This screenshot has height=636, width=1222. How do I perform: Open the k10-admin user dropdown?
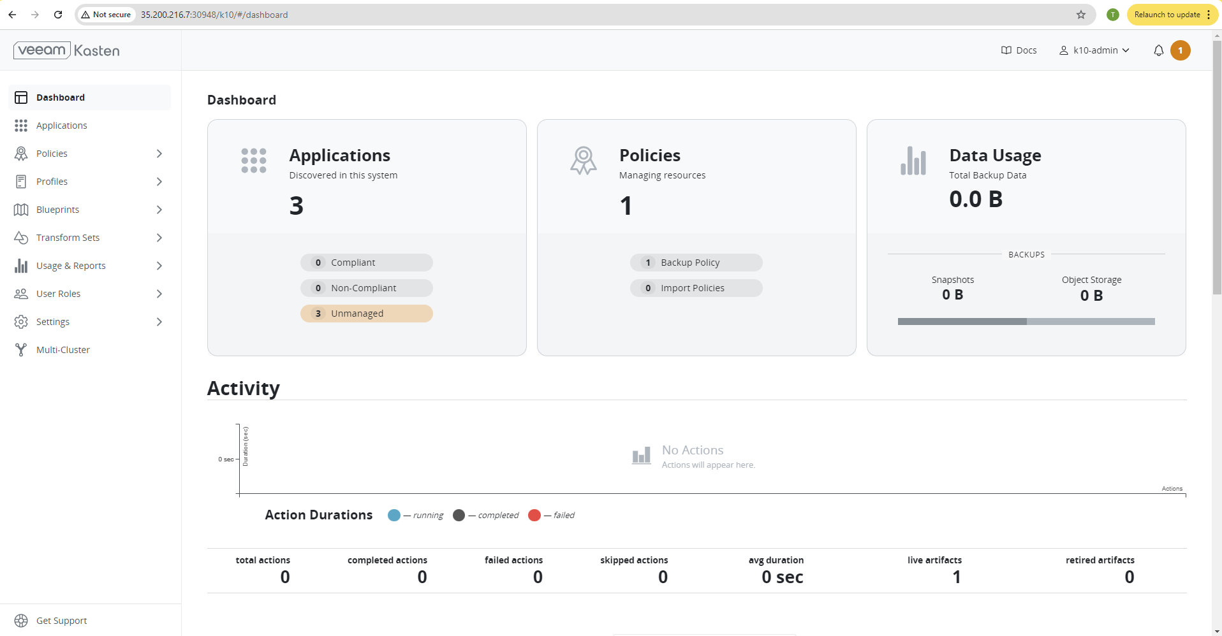[1094, 50]
